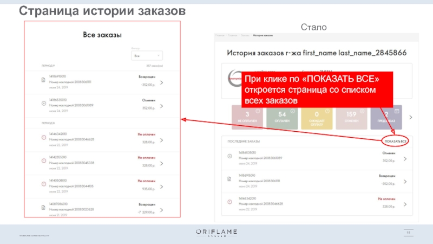The image size is (433, 244).
Task: Click the next arrow beside the status tiles
Action: 411,117
